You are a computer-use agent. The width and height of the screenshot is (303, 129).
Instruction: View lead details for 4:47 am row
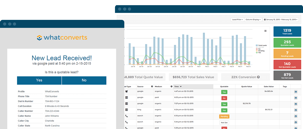tap(296, 92)
